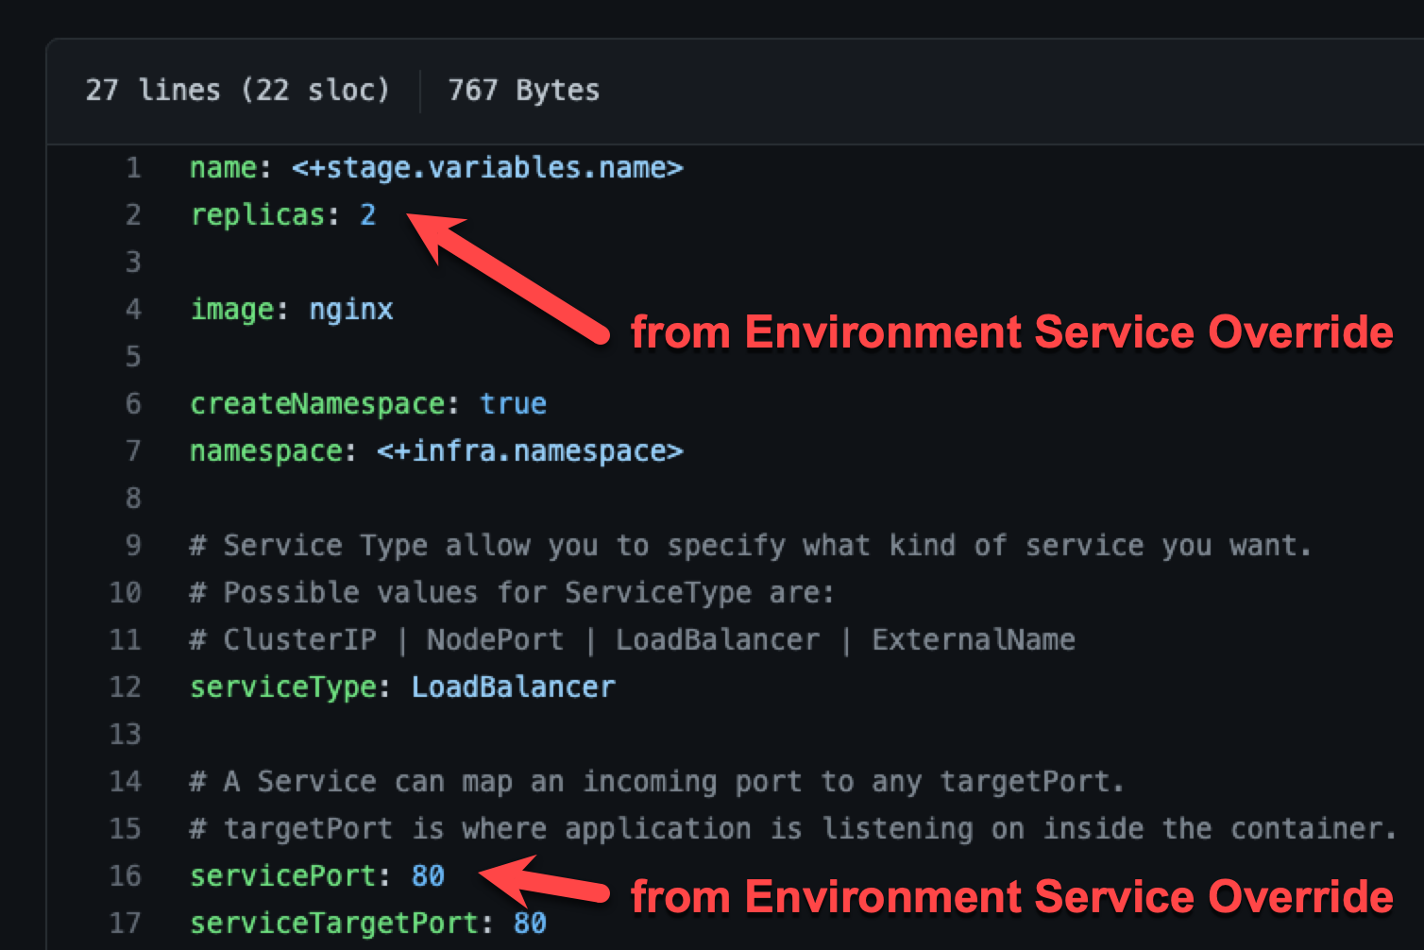Screen dimensions: 1424x950
Task: Select line number 16 for servicePort
Action: click(x=126, y=876)
